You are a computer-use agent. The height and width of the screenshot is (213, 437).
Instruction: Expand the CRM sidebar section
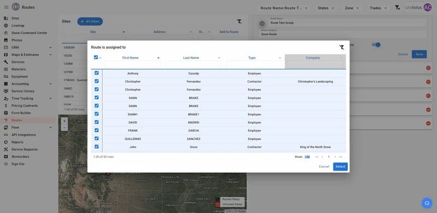point(50,48)
